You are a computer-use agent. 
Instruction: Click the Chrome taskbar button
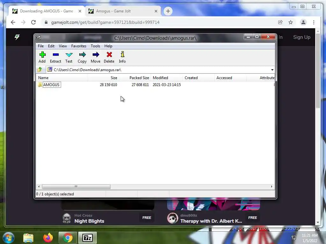click(68, 238)
